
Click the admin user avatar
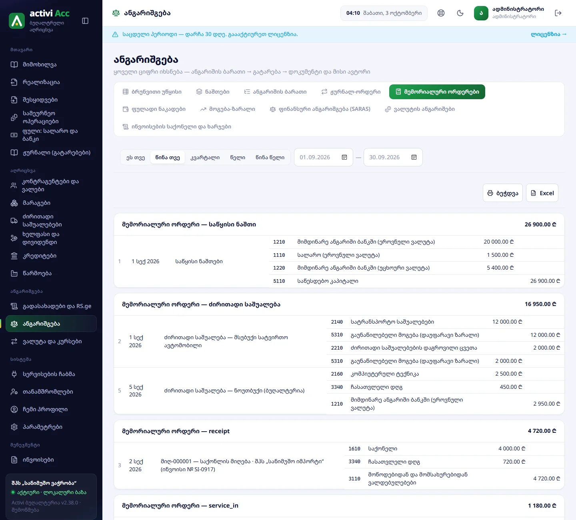pos(481,13)
